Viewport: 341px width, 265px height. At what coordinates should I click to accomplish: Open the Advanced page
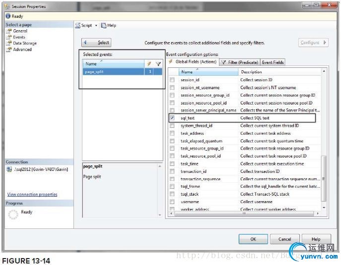click(22, 49)
